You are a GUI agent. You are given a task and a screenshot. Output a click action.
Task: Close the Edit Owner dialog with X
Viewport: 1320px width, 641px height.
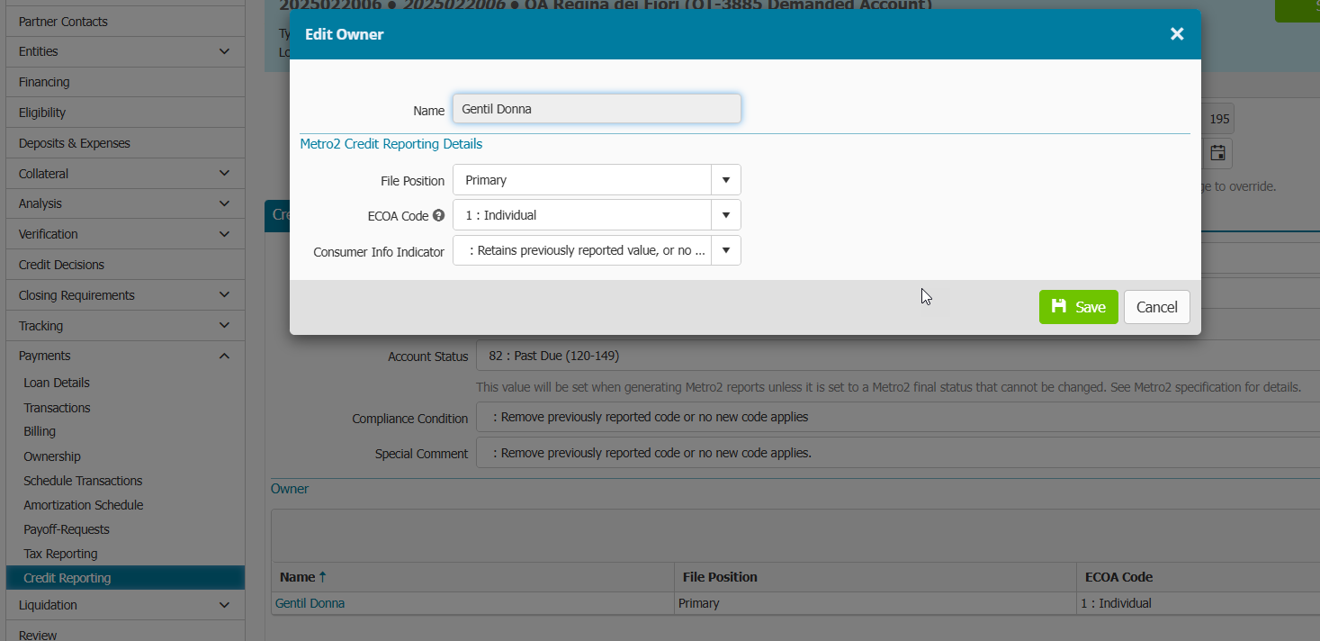click(1177, 34)
